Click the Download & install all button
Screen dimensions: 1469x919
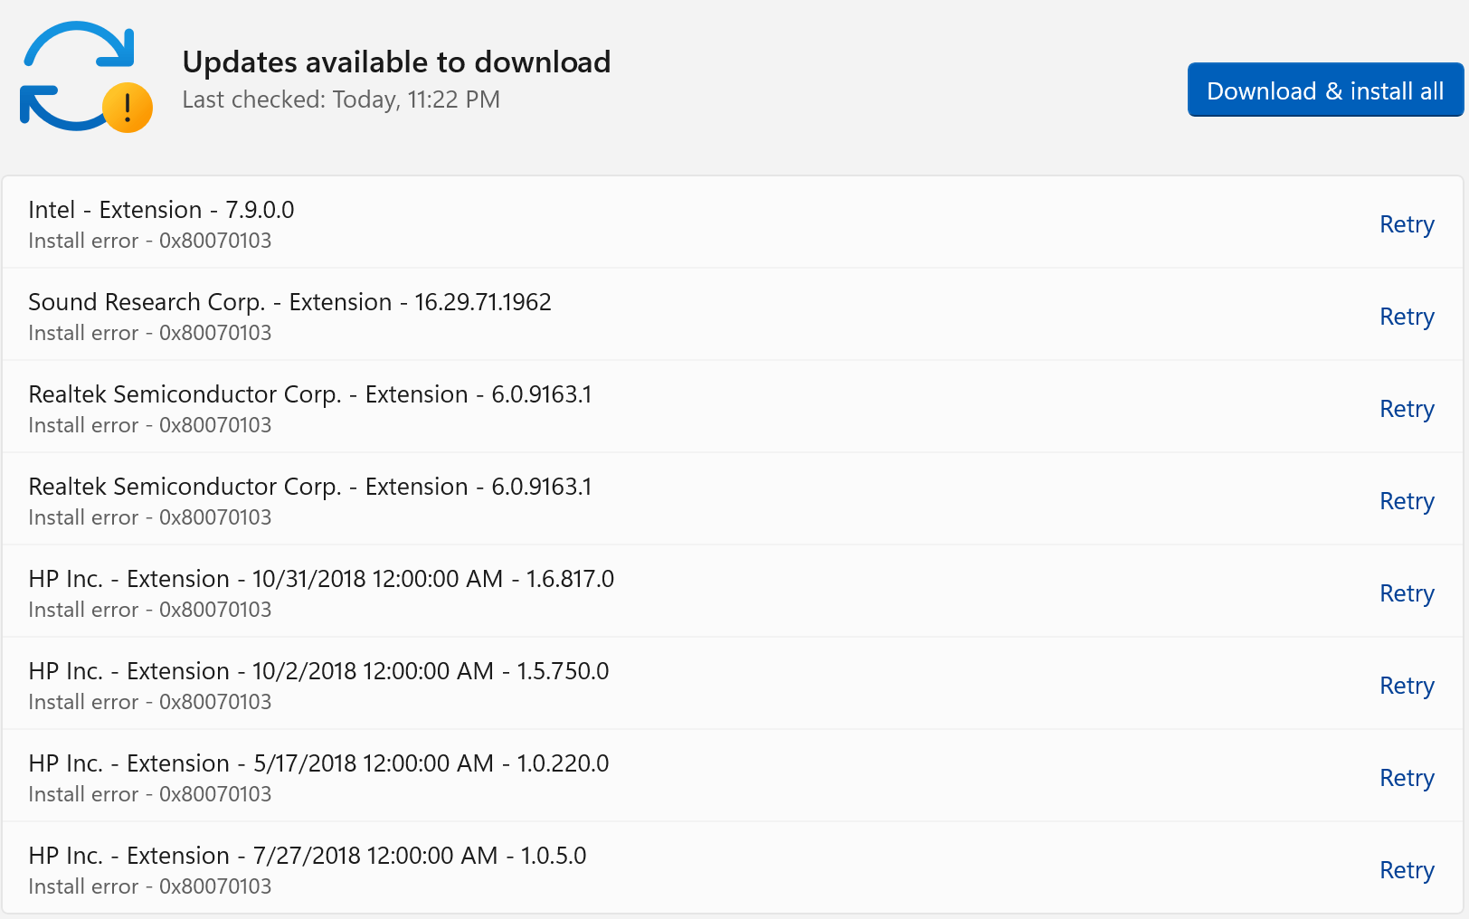tap(1325, 90)
